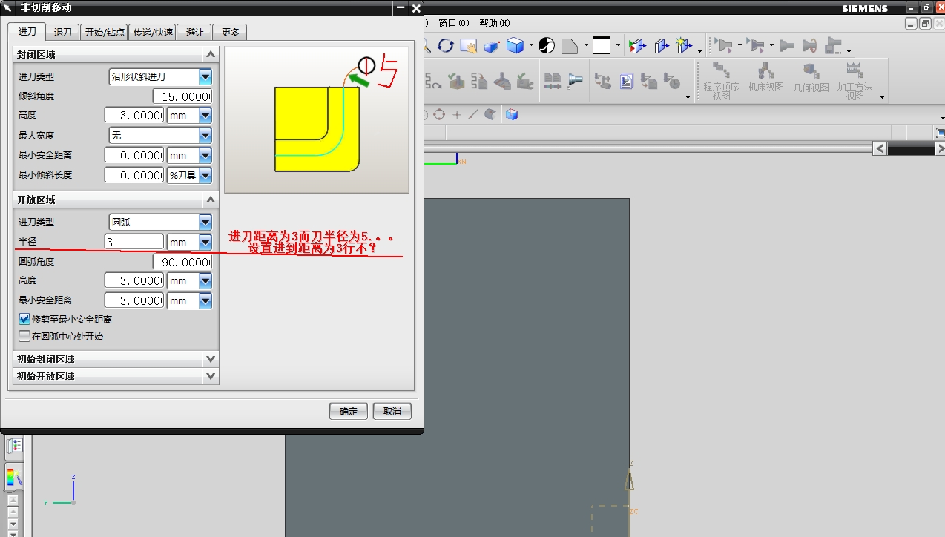Click the Machining Method View icon
Screen dimensions: 945x537
[x=855, y=79]
